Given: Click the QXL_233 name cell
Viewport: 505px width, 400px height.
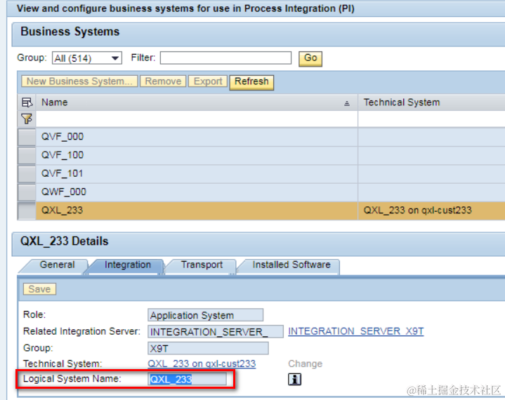Looking at the screenshot, I should click(x=197, y=211).
